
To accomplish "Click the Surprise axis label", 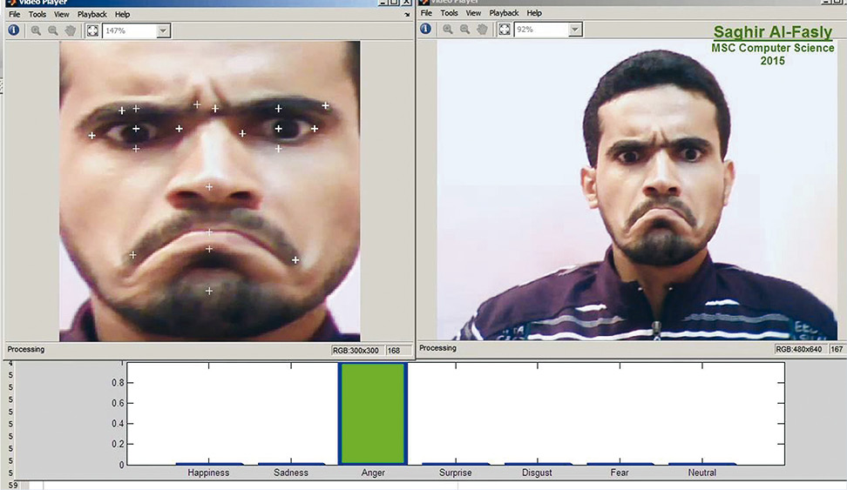I will point(456,473).
